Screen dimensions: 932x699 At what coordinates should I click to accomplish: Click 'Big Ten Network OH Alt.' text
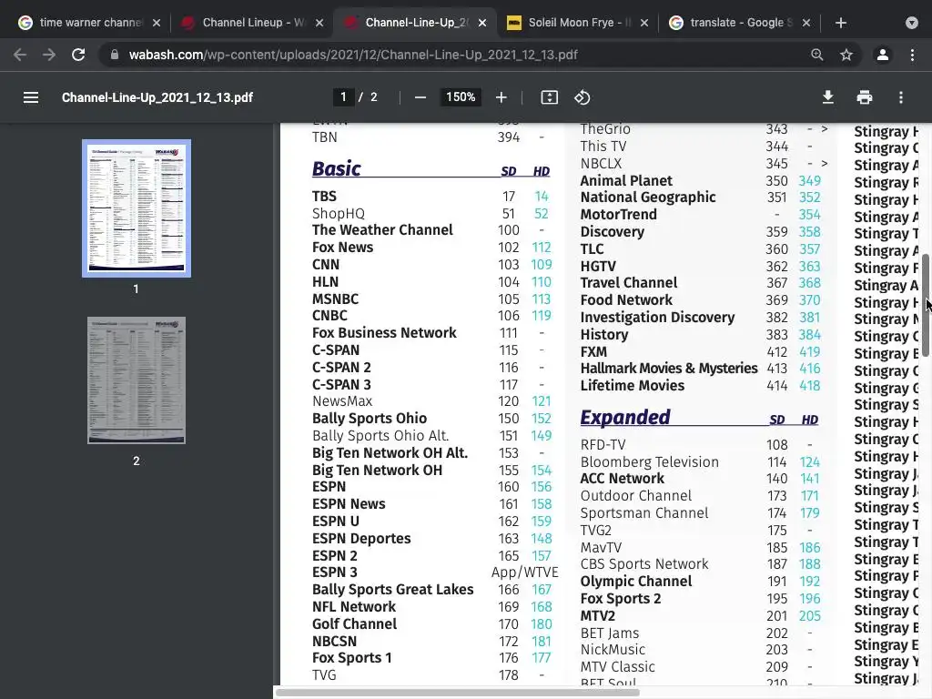[390, 453]
